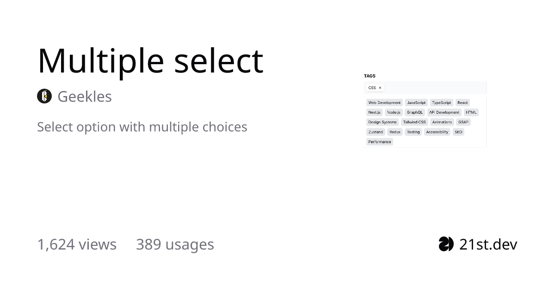Image resolution: width=555 pixels, height=291 pixels.
Task: Choose the Node.js tag
Action: pyautogui.click(x=394, y=112)
